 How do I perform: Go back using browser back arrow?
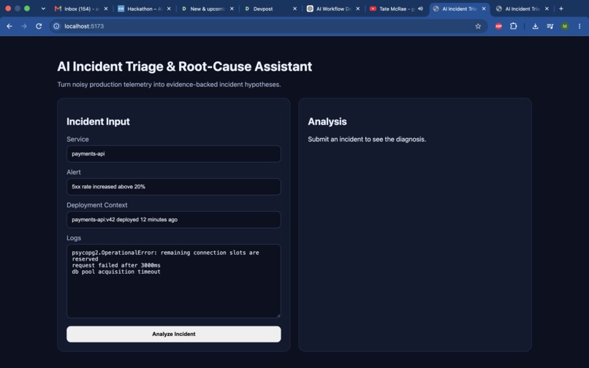[x=9, y=26]
